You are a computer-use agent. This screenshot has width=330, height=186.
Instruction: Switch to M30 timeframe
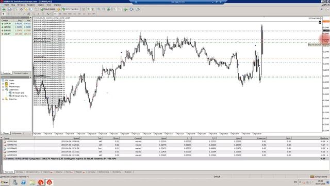[70, 14]
